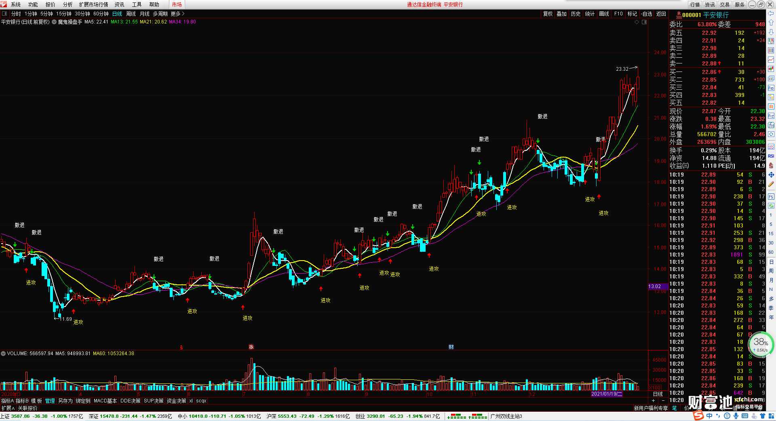
Task: Toggle the indicator circle next to 魔鬼操盘手
Action: pyautogui.click(x=54, y=22)
